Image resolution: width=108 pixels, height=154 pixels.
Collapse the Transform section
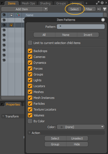pyautogui.click(x=3, y=116)
